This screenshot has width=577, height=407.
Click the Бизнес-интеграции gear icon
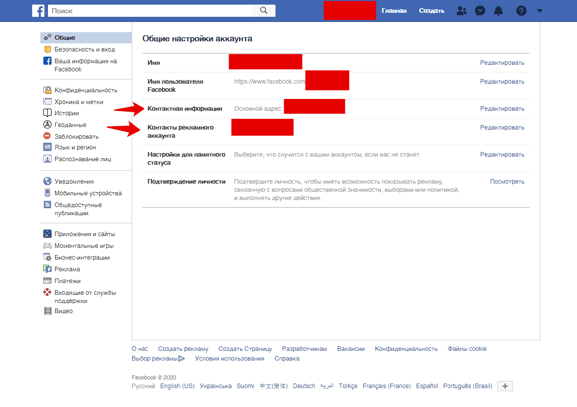(x=47, y=257)
